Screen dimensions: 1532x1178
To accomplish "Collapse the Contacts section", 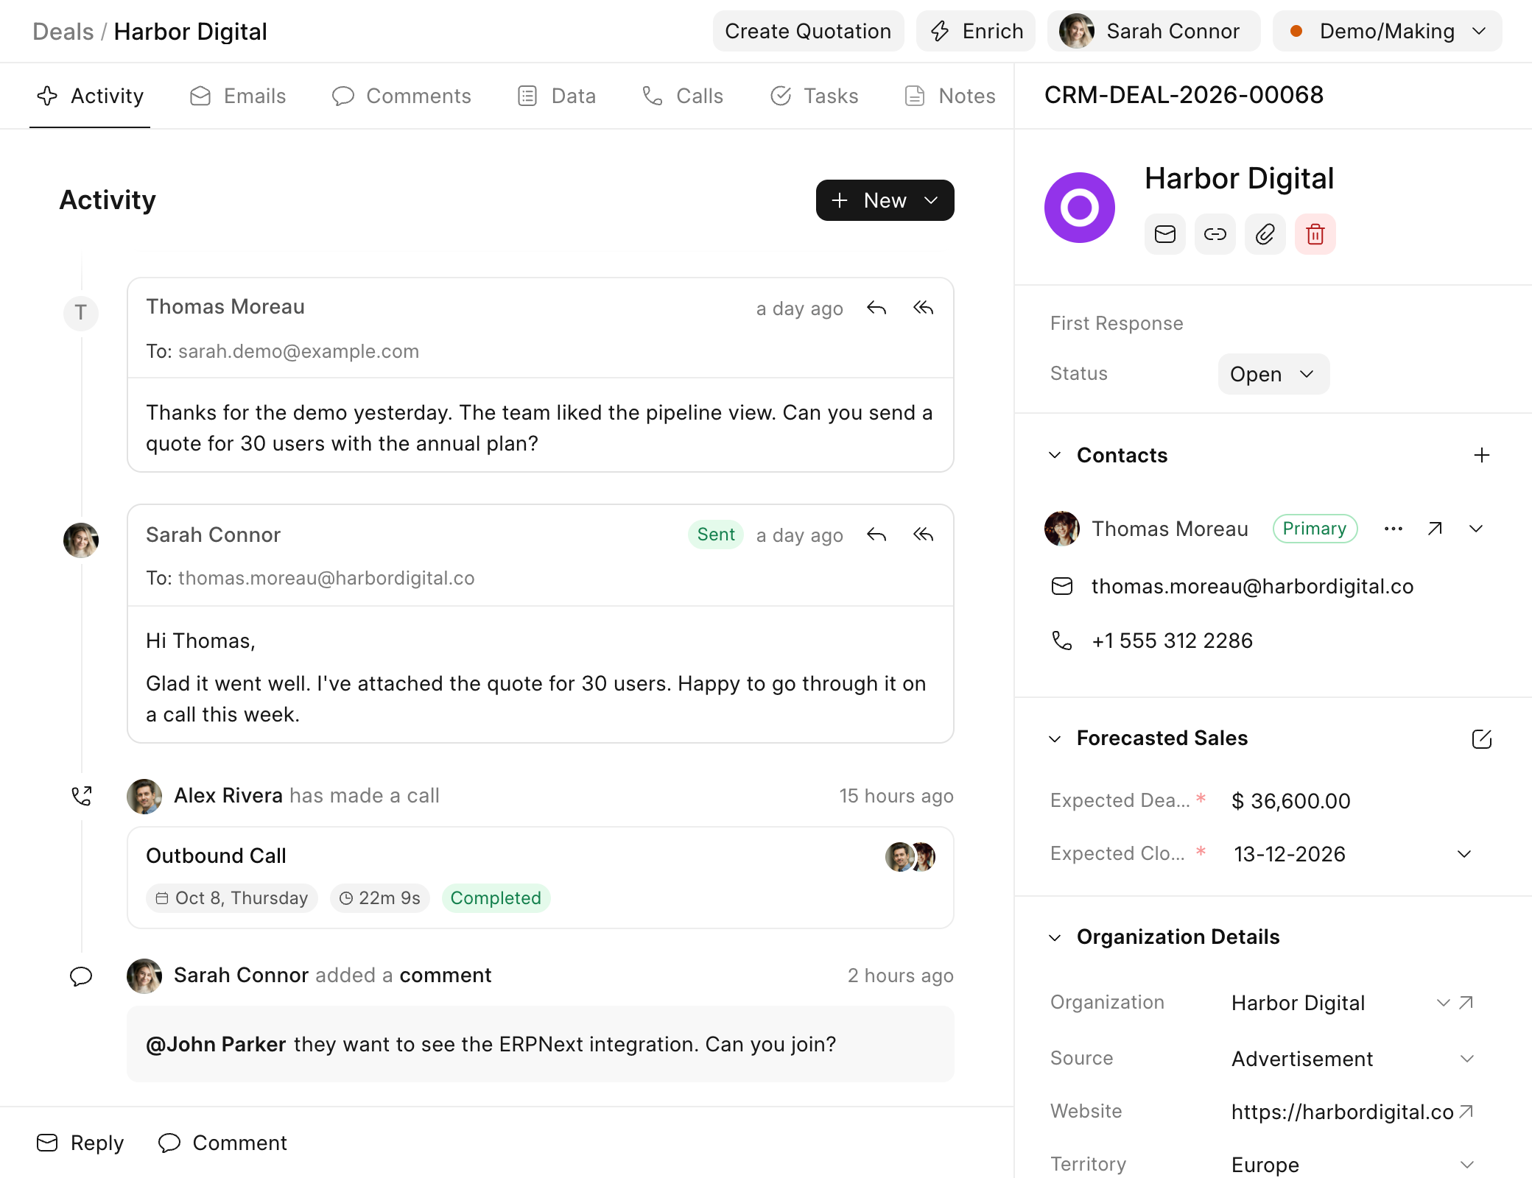I will pos(1055,455).
